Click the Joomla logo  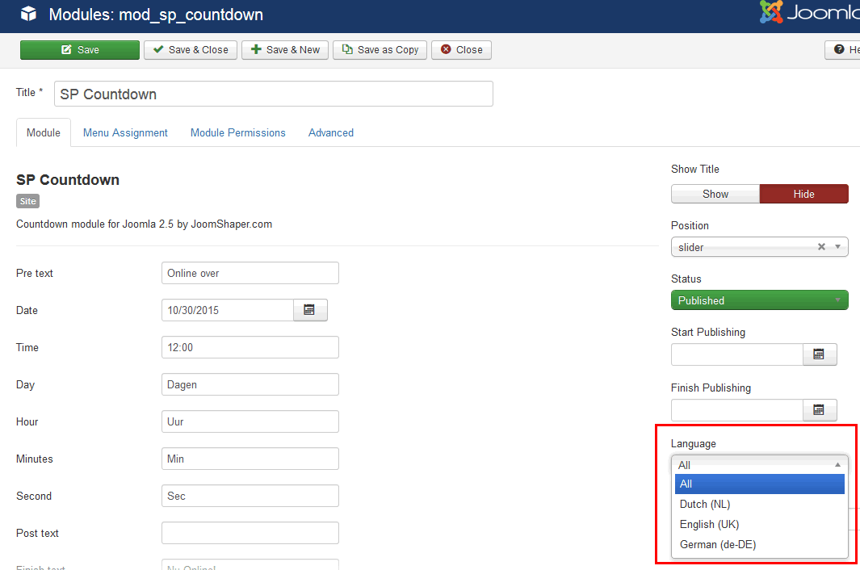[x=809, y=14]
